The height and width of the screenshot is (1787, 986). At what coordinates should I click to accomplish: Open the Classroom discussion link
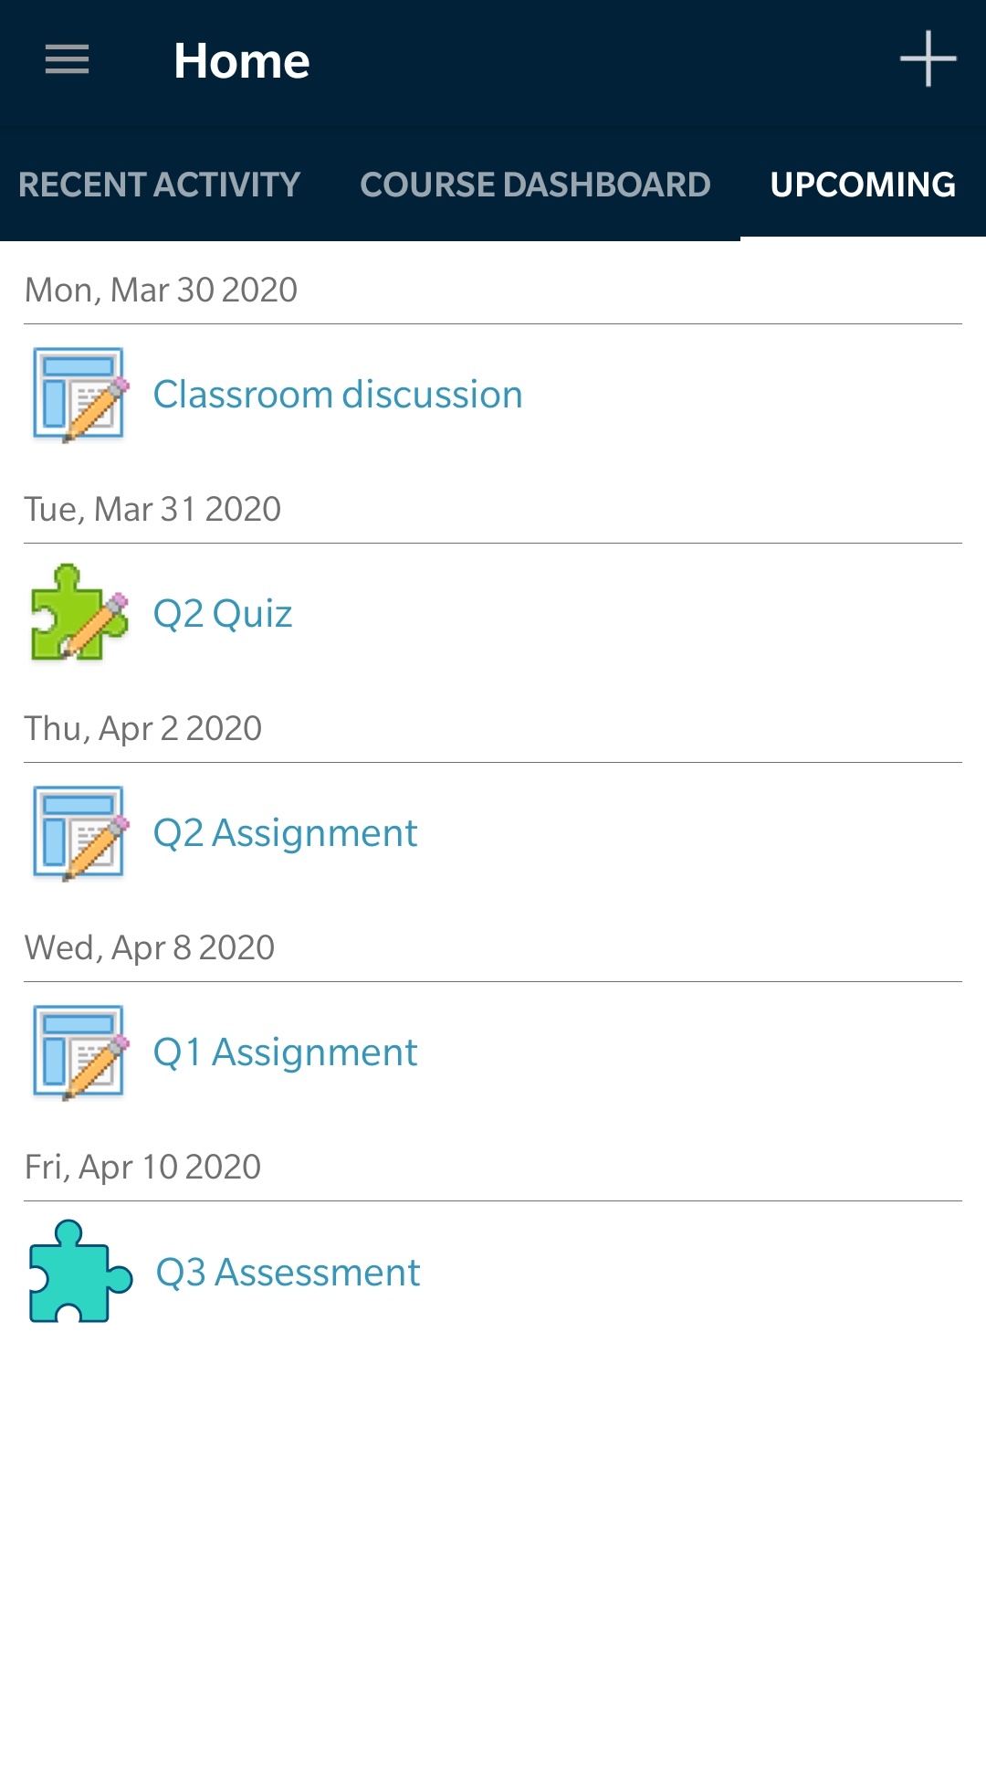338,395
